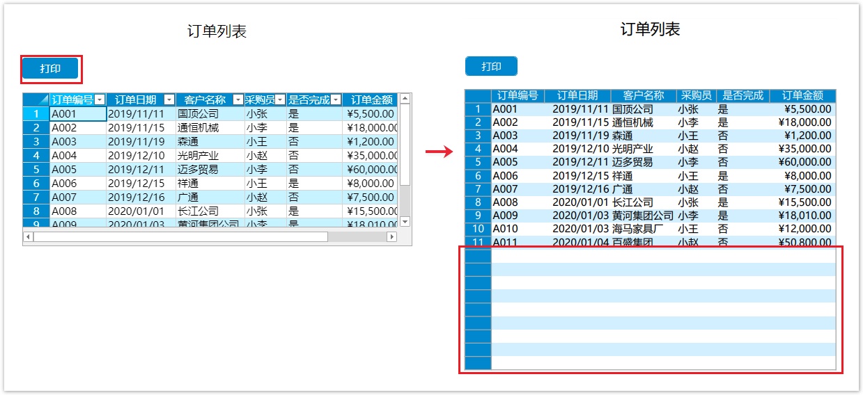
Task: Open the 采购员 column filter arrow
Action: tap(280, 100)
